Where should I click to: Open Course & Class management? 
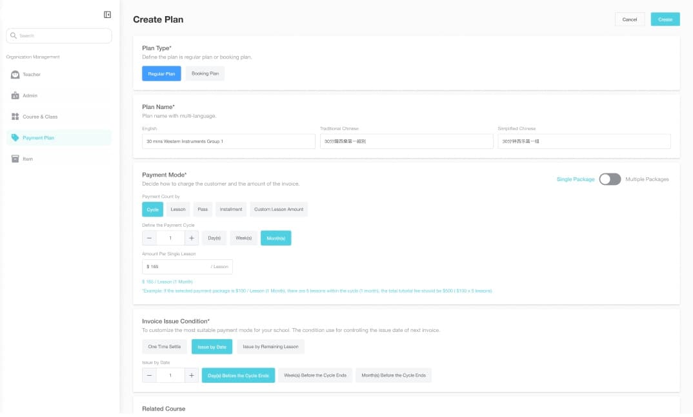tap(38, 116)
